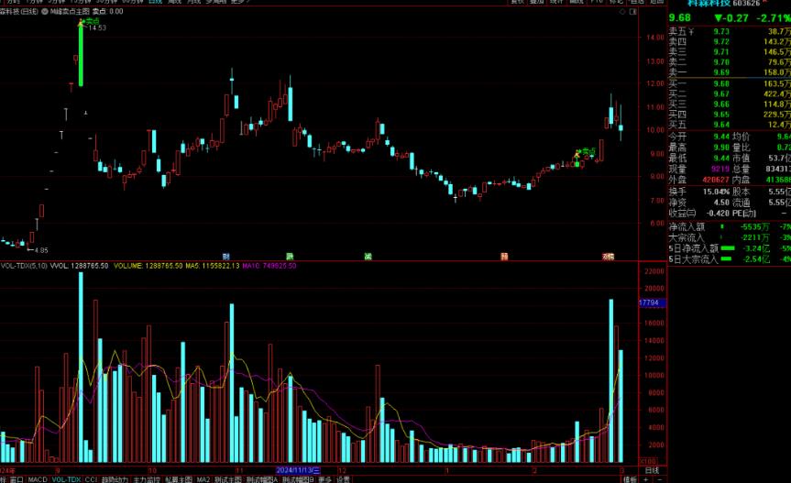Click the stock name 科森科技 header
The height and width of the screenshot is (483, 791).
pyautogui.click(x=709, y=4)
